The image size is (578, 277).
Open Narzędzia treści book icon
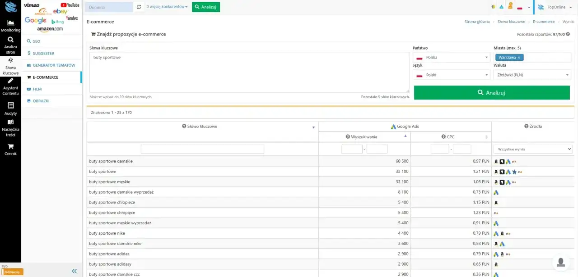pos(10,122)
